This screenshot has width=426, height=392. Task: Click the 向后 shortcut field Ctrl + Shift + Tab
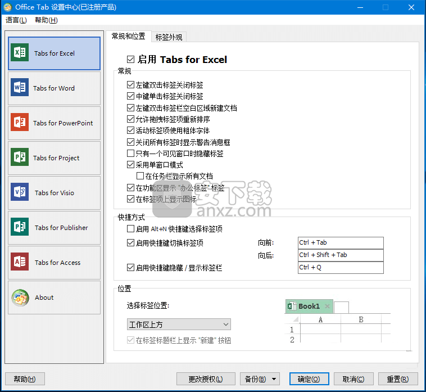(341, 255)
